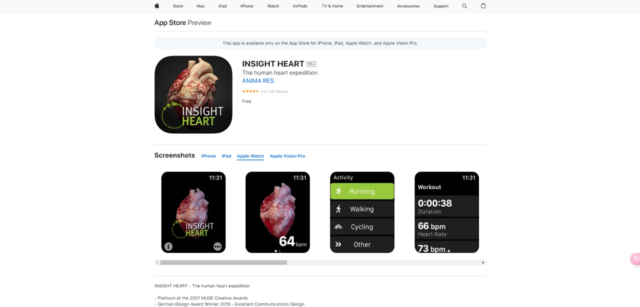
Task: View the 64 bpm heart screenshot
Action: tap(277, 212)
